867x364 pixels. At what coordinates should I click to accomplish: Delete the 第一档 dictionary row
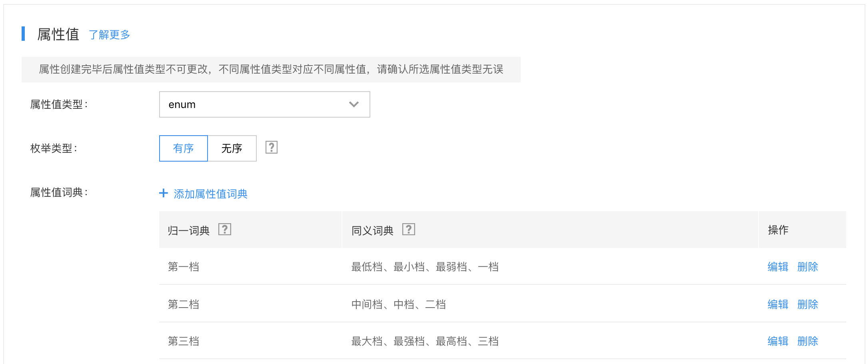(808, 267)
